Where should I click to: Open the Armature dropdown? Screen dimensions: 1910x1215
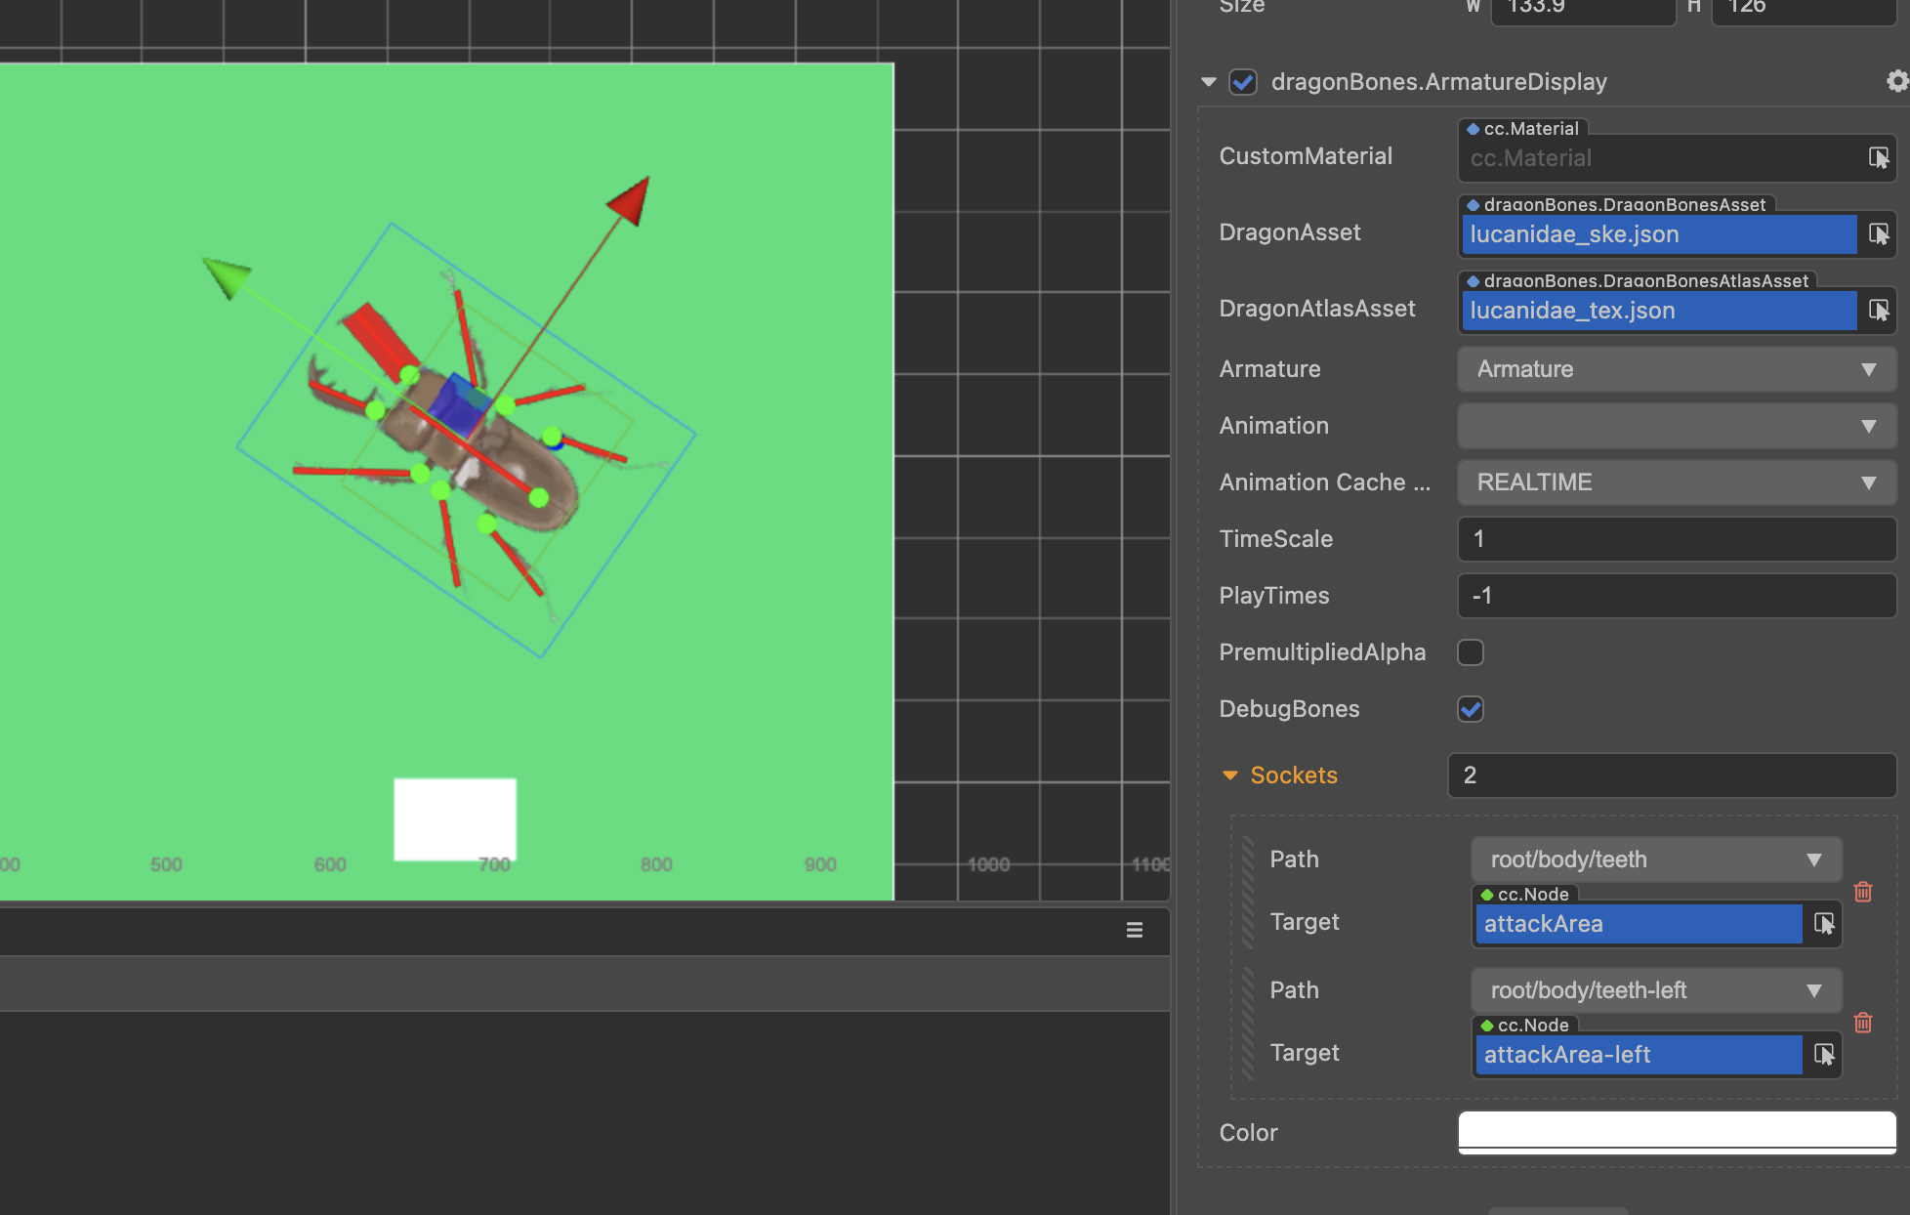pyautogui.click(x=1676, y=369)
